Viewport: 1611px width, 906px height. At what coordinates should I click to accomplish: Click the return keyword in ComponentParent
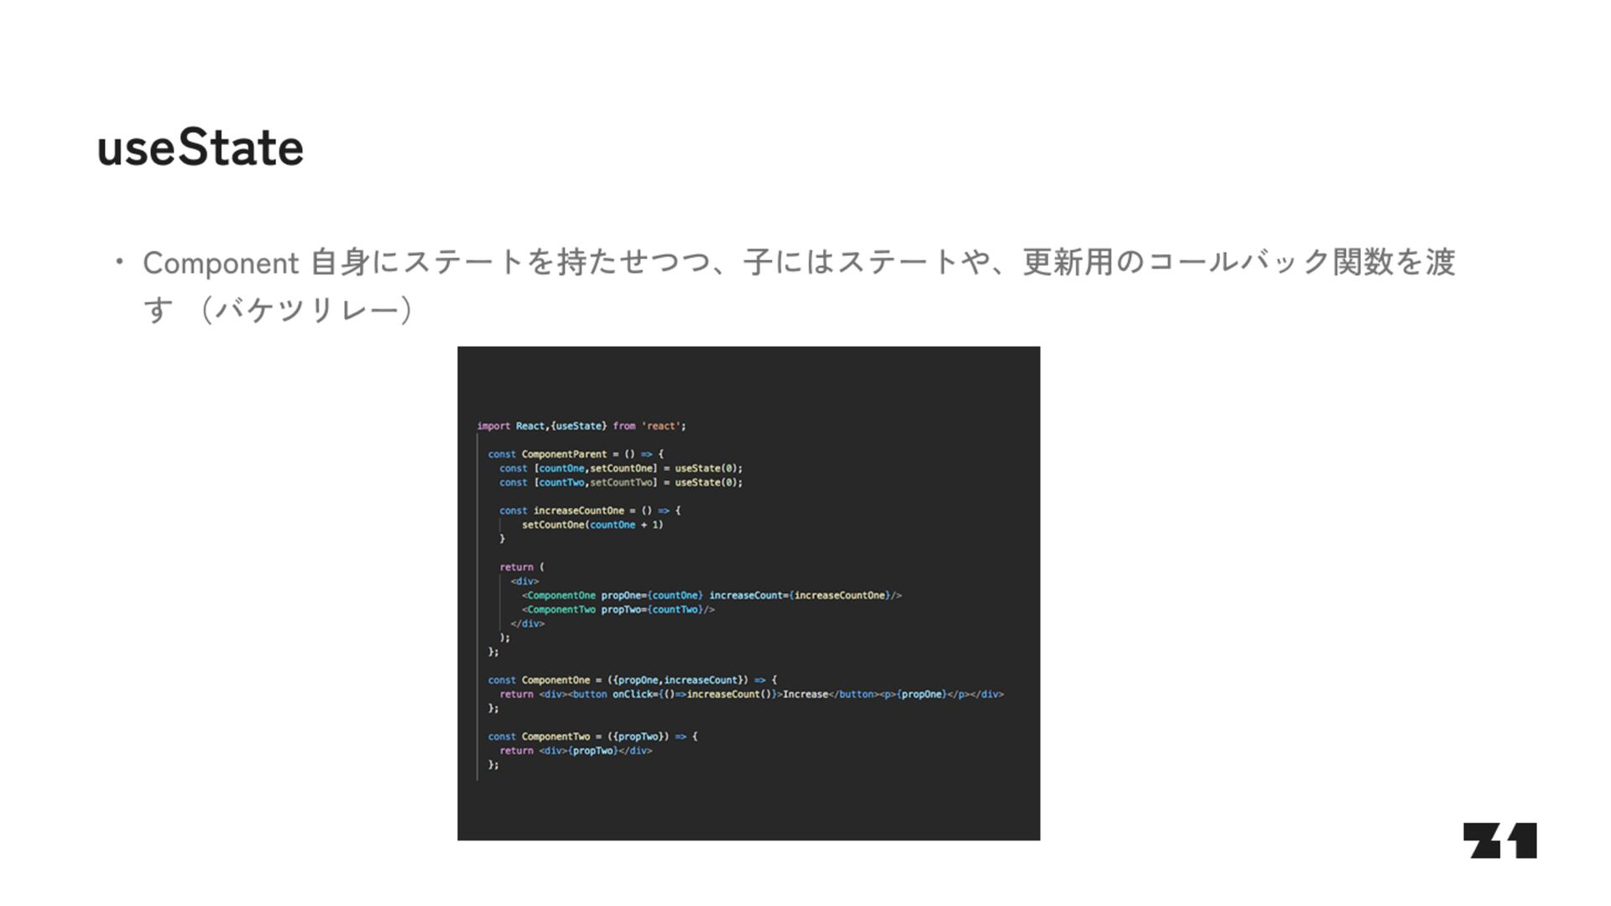(x=516, y=567)
